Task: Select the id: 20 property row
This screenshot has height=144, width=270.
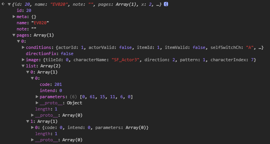Action: click(24, 10)
